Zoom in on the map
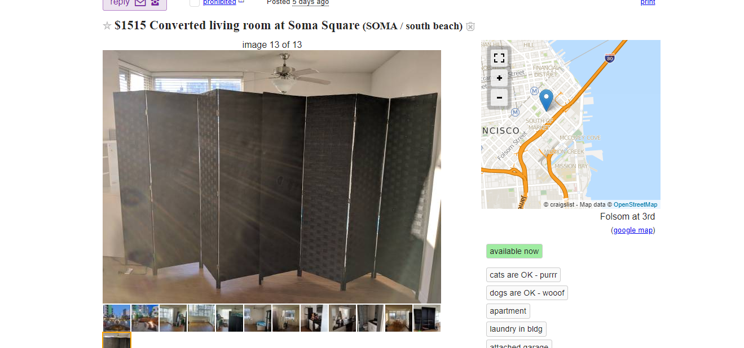Screen dimensions: 744x348 coord(499,78)
